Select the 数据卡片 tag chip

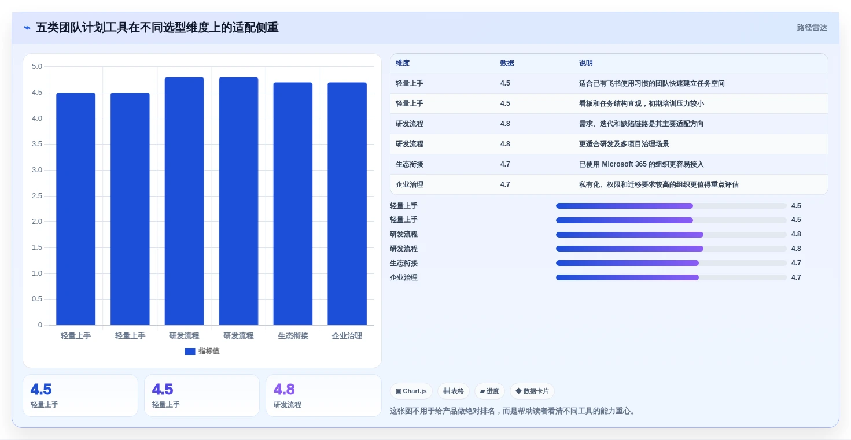point(532,391)
